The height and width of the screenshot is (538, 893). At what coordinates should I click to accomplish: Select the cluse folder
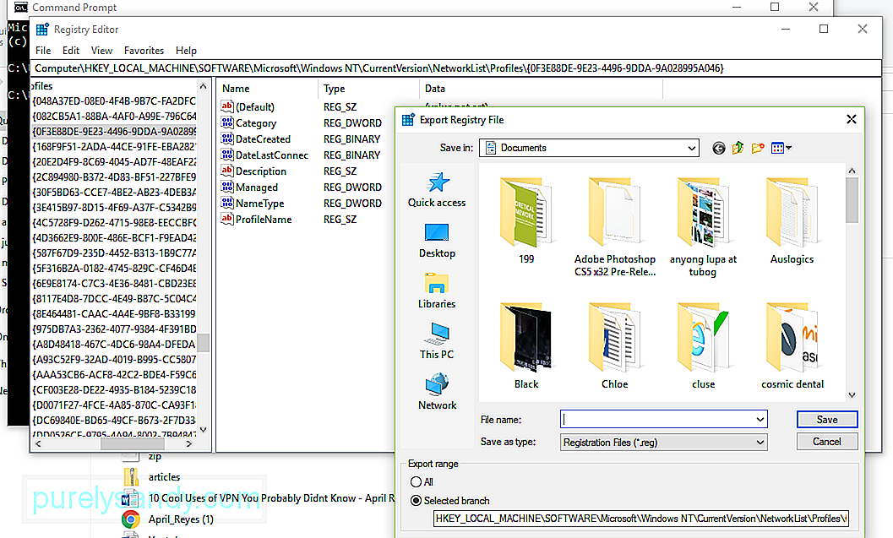(704, 346)
